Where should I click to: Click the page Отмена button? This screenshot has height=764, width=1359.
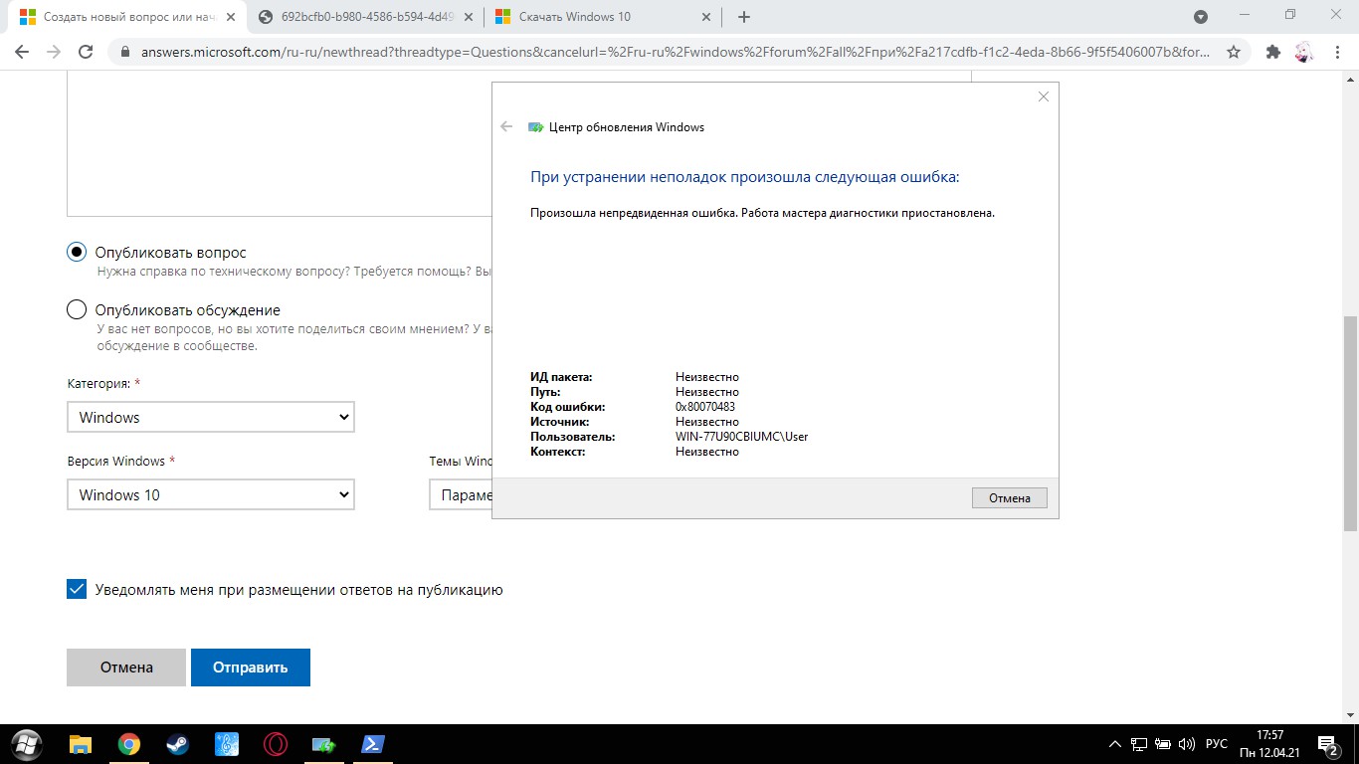pyautogui.click(x=126, y=668)
